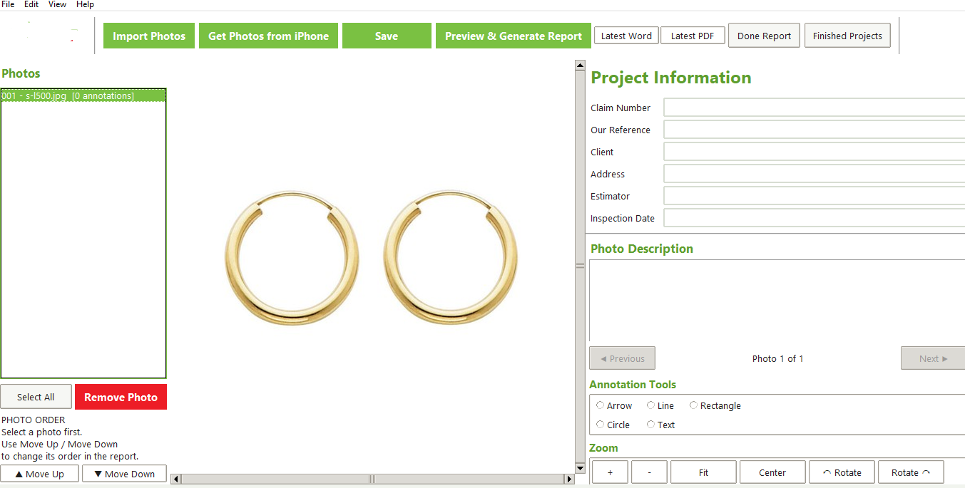Click the zoom out minus button
The image size is (965, 488).
(649, 472)
